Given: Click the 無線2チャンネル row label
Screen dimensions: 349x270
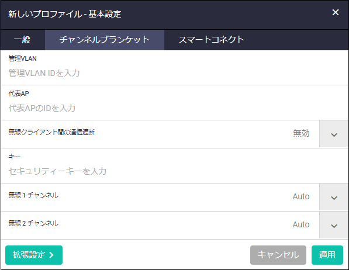Looking at the screenshot, I should (x=33, y=223).
